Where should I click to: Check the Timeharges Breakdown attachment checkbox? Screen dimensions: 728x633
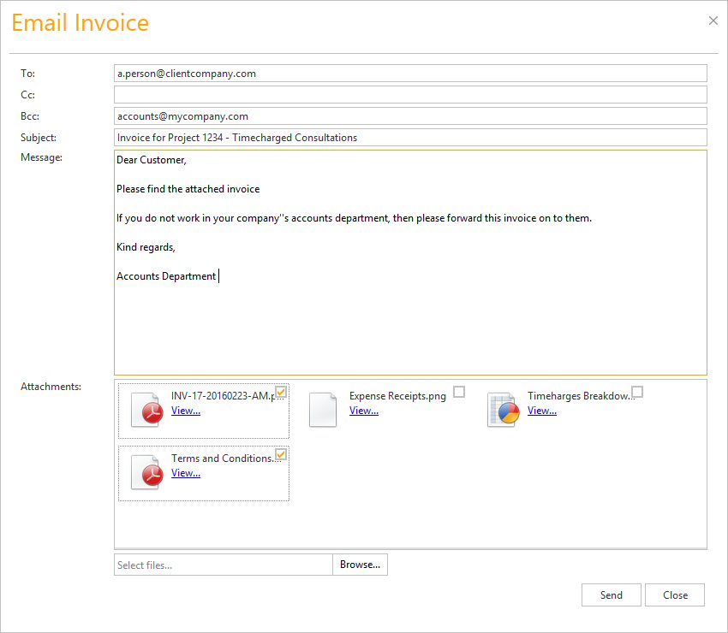[637, 392]
